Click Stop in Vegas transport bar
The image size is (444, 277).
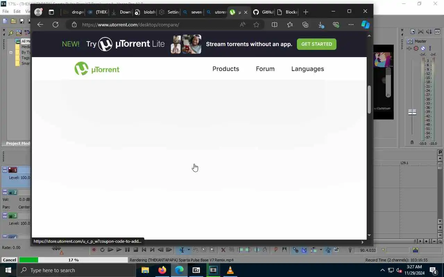click(136, 250)
